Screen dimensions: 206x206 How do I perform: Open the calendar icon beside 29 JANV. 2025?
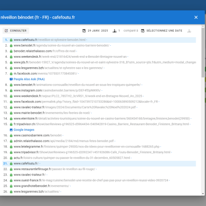(84, 31)
